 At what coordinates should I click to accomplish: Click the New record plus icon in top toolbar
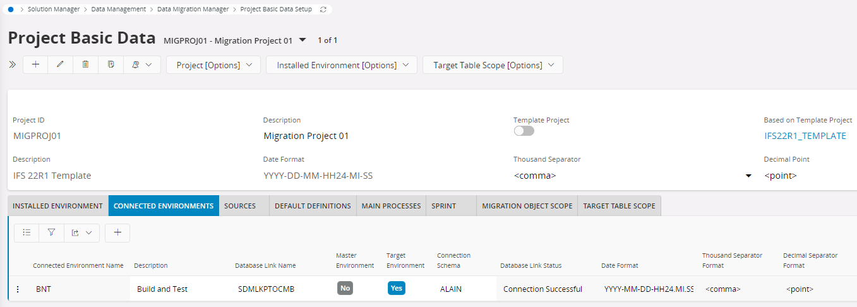35,64
